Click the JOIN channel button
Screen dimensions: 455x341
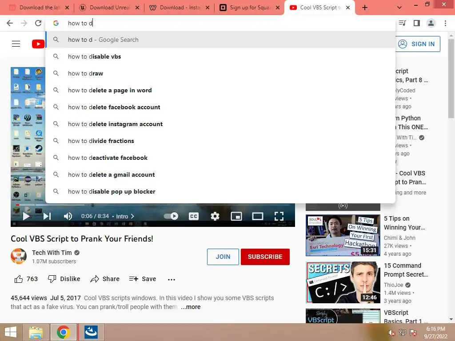[223, 257]
